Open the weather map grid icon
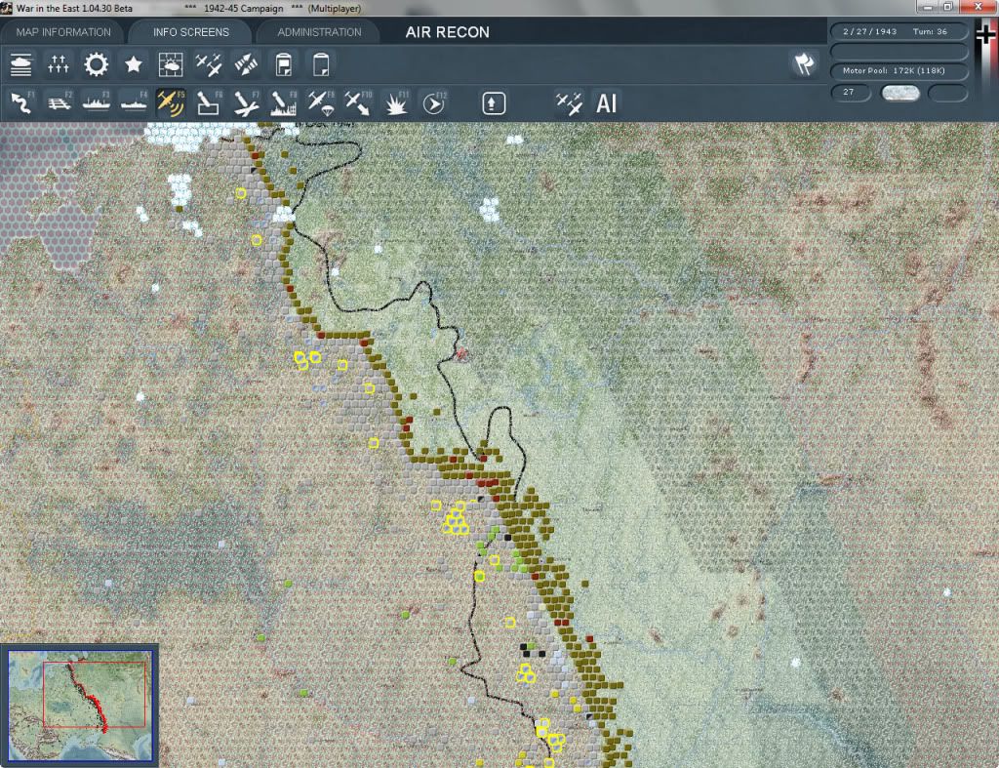This screenshot has width=999, height=768. pyautogui.click(x=171, y=64)
